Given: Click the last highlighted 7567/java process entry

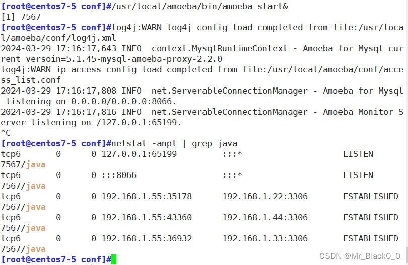Looking at the screenshot, I should click(23, 249).
